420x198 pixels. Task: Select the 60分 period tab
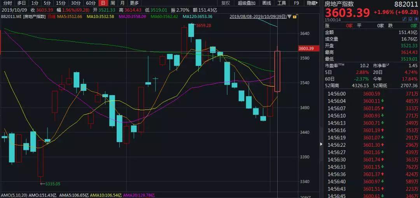click(91, 3)
